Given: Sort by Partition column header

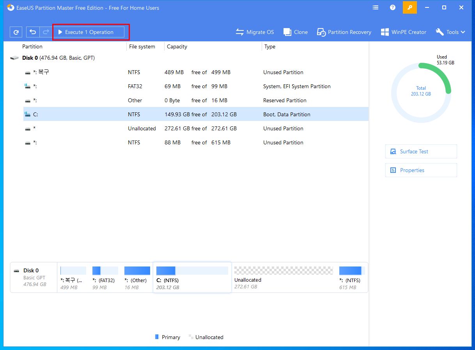Looking at the screenshot, I should tap(32, 46).
